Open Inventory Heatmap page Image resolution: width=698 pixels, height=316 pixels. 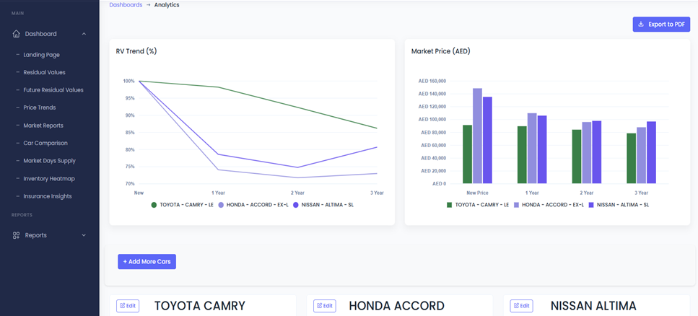click(48, 178)
